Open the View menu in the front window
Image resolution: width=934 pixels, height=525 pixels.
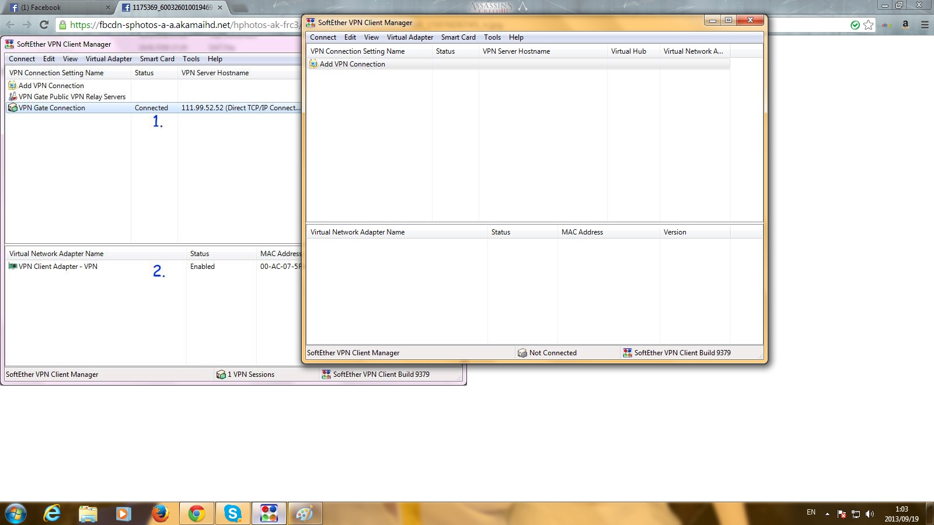pos(371,37)
